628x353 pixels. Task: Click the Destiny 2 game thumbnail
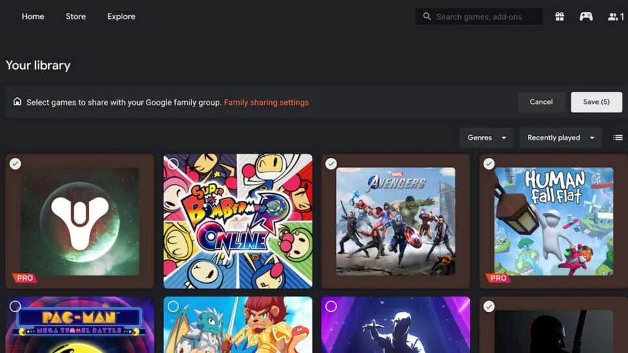click(80, 221)
